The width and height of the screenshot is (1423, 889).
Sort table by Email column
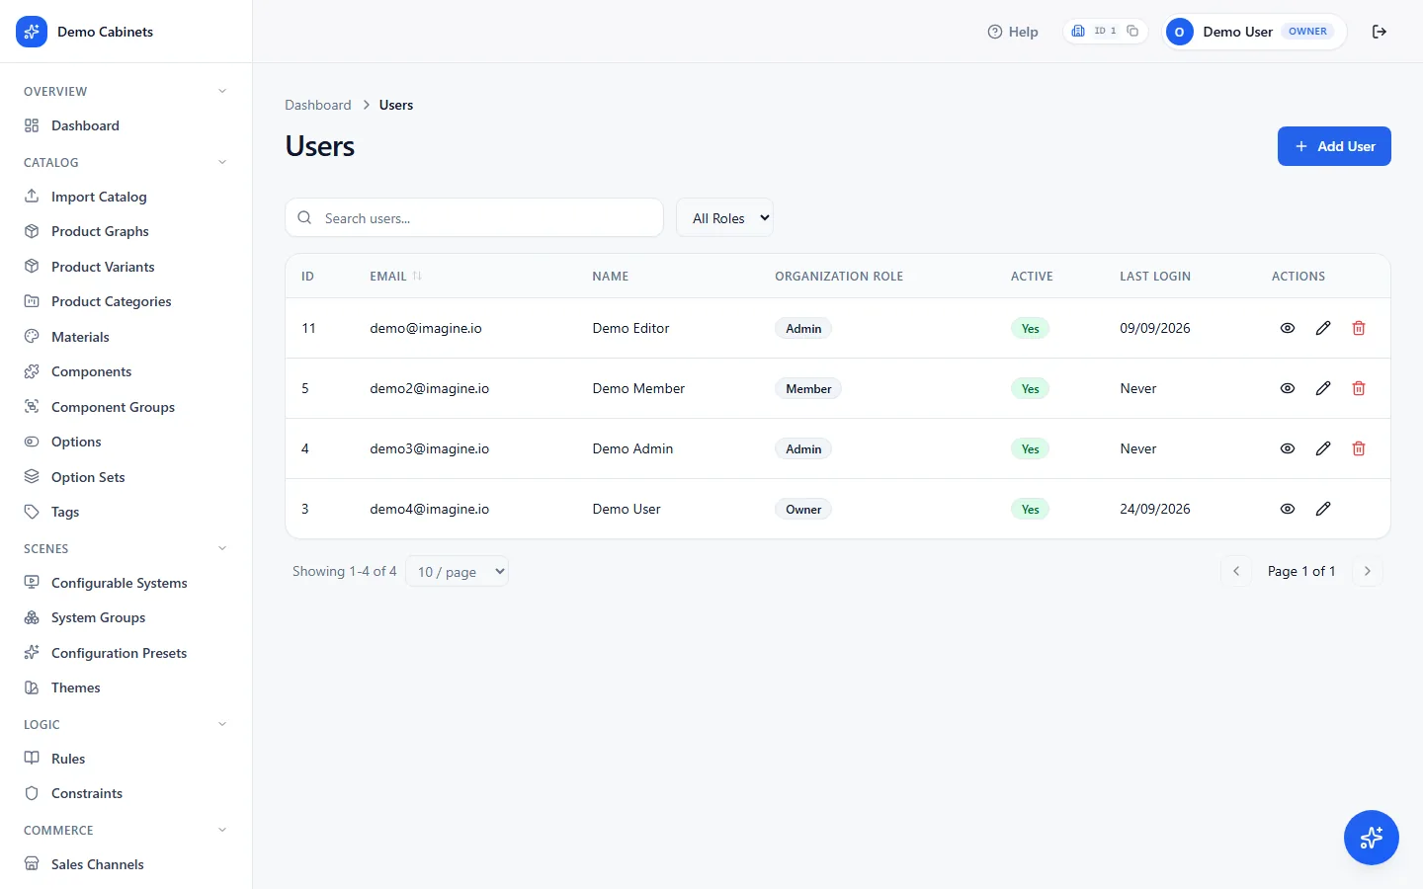tap(395, 277)
